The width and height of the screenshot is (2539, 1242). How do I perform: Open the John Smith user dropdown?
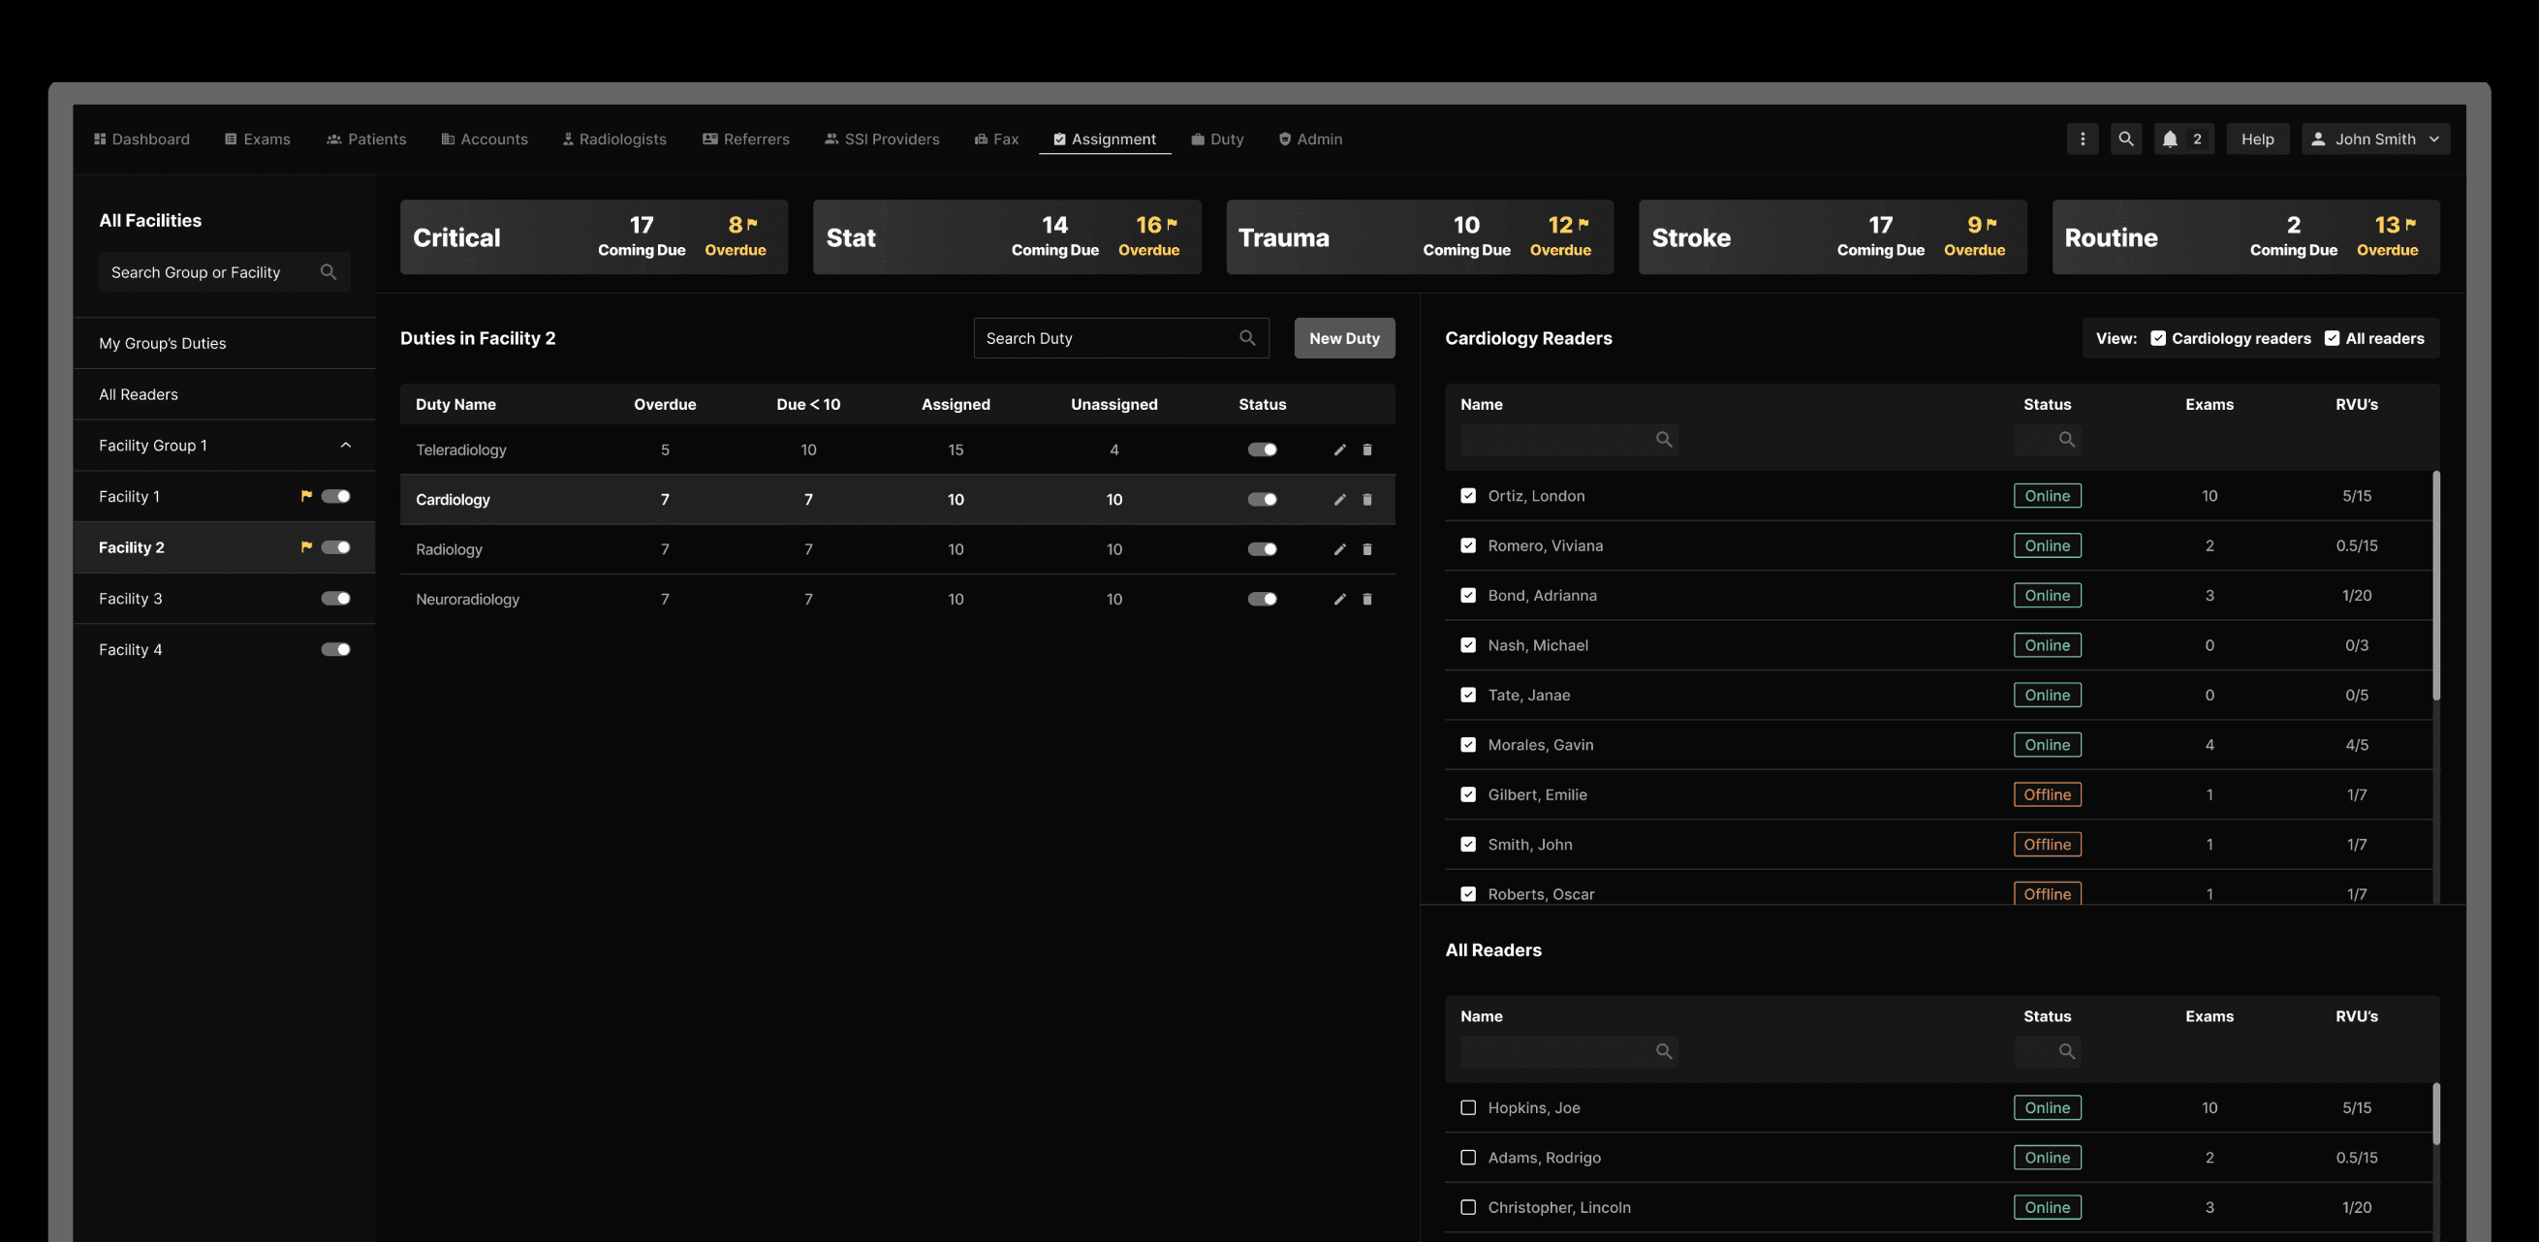tap(2375, 139)
